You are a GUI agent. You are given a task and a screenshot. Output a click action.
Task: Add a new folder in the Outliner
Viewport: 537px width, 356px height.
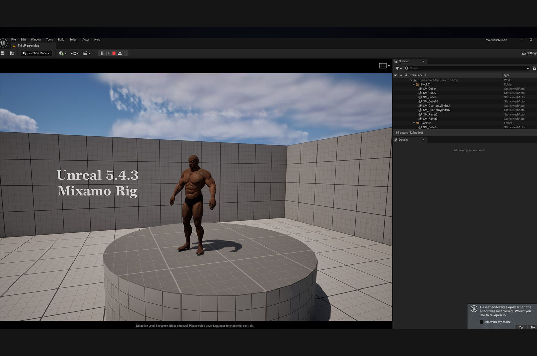point(535,68)
